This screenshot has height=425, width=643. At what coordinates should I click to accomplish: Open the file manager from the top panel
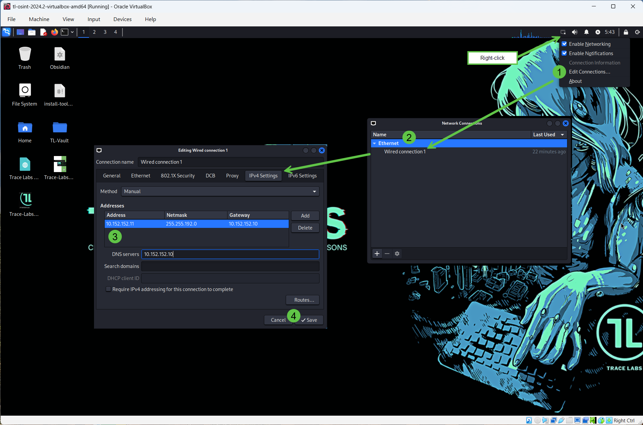coord(31,32)
